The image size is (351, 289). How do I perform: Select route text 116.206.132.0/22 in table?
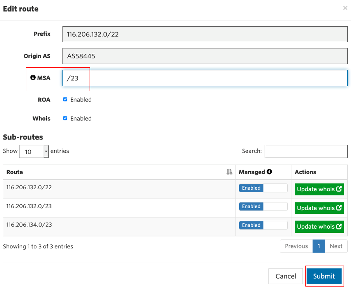click(29, 187)
